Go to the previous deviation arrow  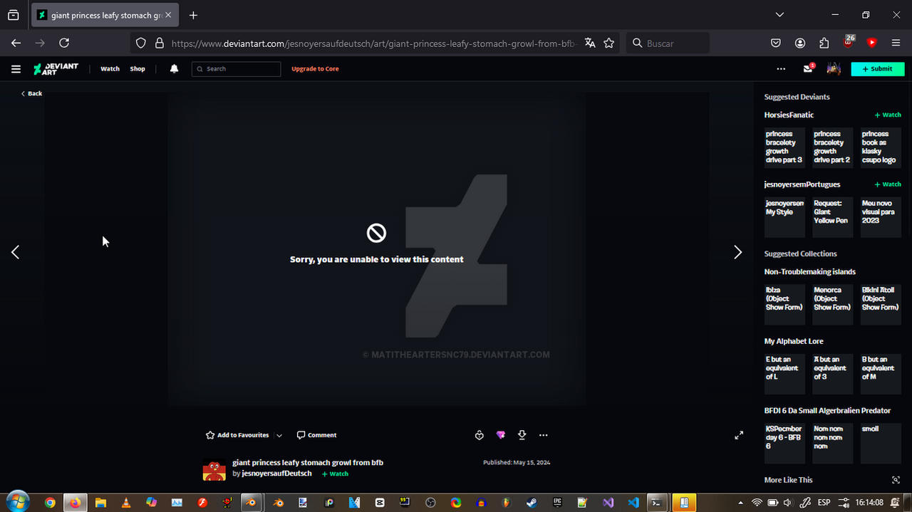coord(15,252)
